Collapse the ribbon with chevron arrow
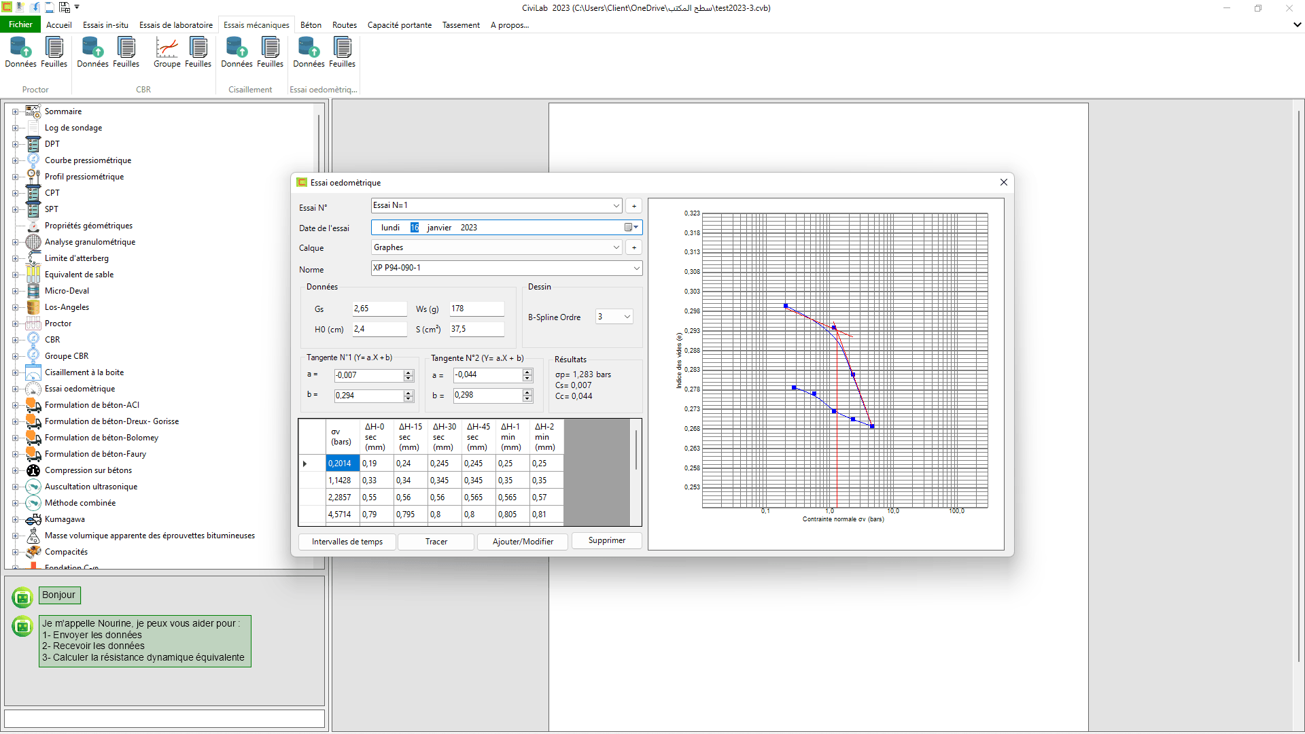The height and width of the screenshot is (734, 1305). click(x=1297, y=24)
